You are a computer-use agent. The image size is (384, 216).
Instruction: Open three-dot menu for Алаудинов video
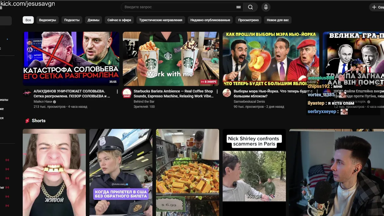[x=117, y=91]
